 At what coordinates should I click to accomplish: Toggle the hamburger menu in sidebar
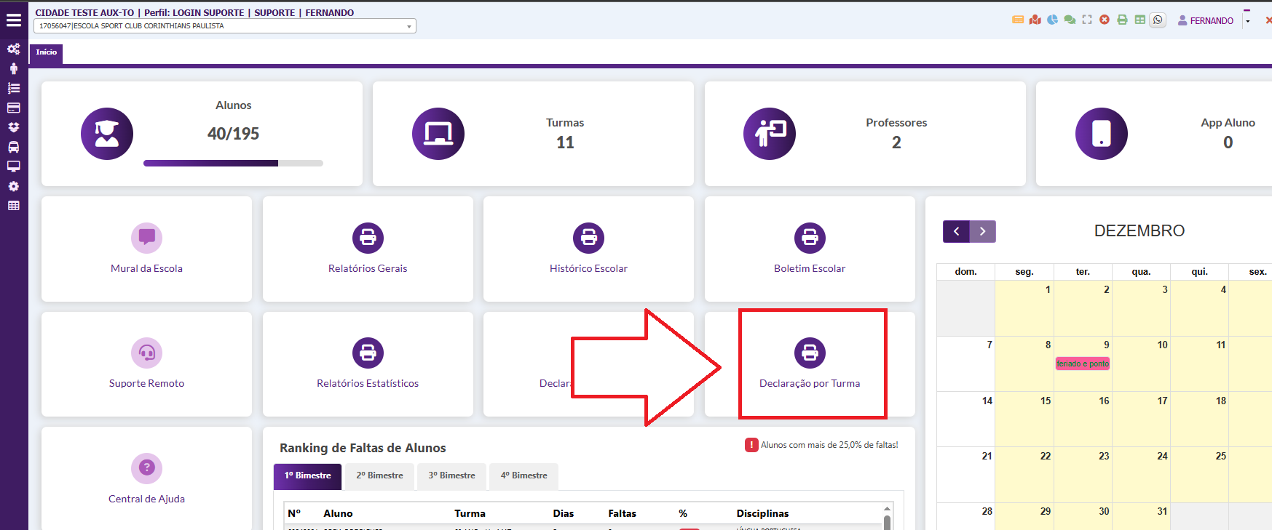click(14, 20)
